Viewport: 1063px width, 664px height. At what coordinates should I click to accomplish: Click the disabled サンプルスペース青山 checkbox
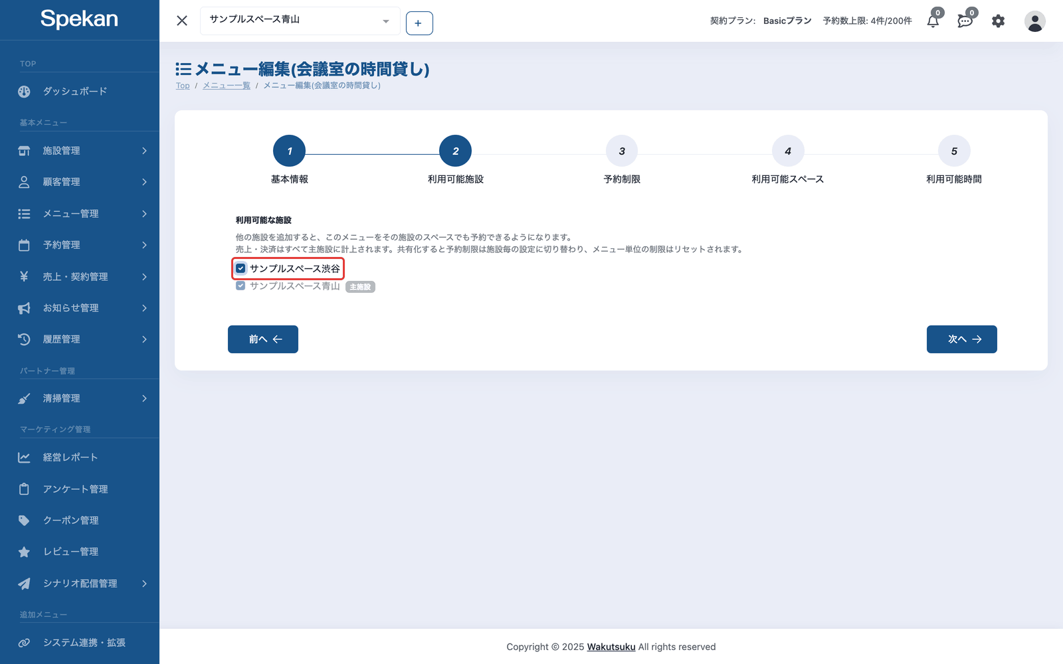(x=241, y=286)
